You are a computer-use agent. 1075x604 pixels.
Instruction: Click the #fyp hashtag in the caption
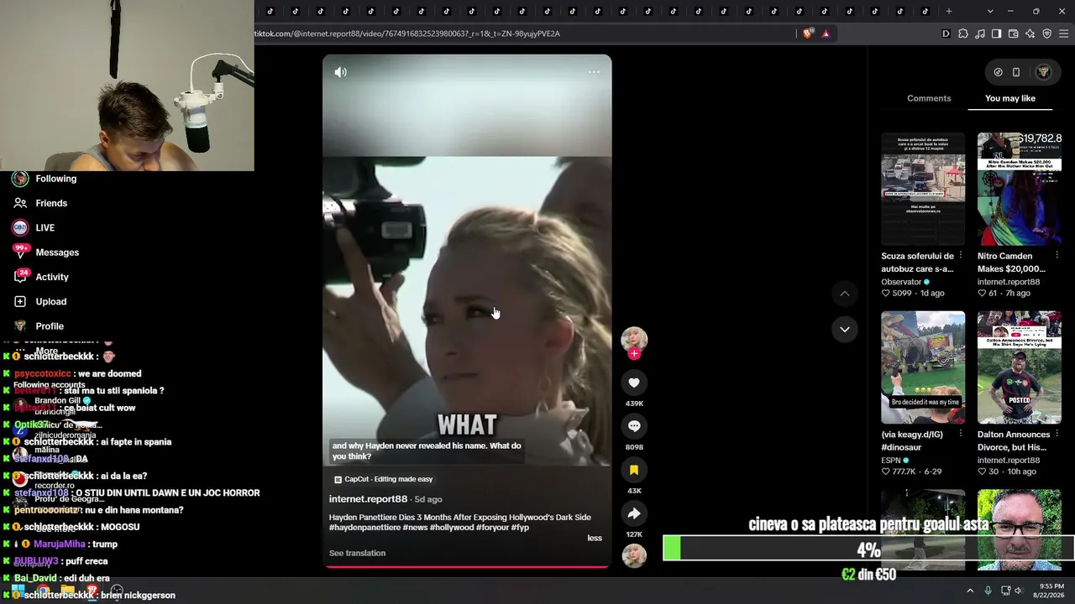(x=521, y=528)
